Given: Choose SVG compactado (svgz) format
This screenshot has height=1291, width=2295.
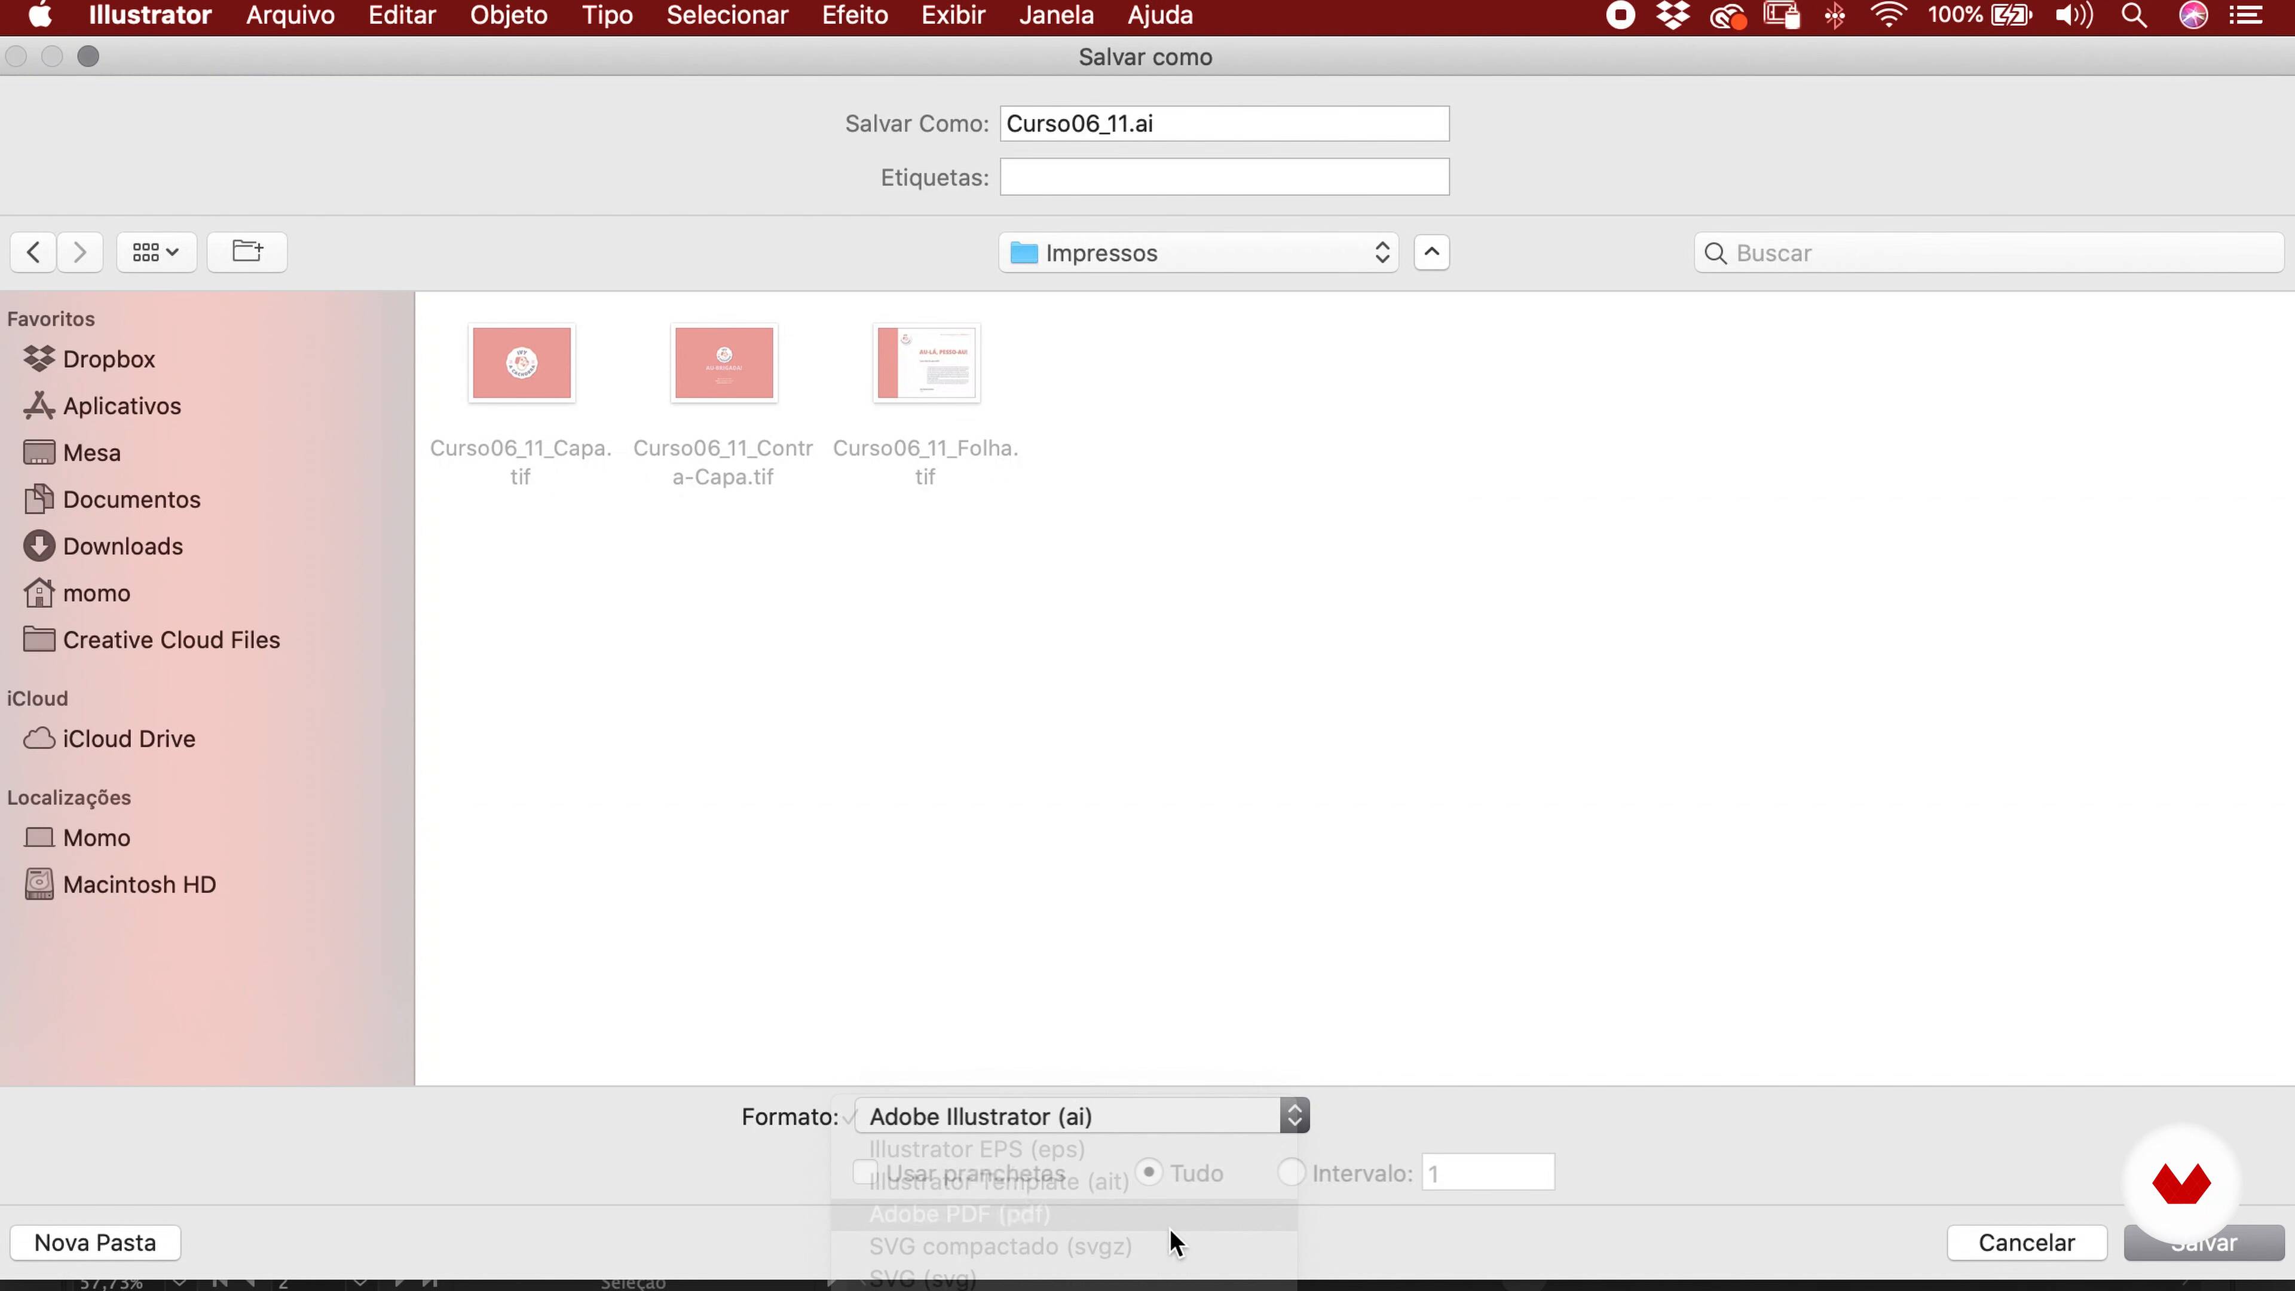Looking at the screenshot, I should pyautogui.click(x=1064, y=1246).
